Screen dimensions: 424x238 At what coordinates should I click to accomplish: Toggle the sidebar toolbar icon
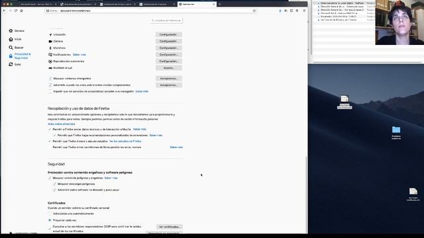click(291, 11)
